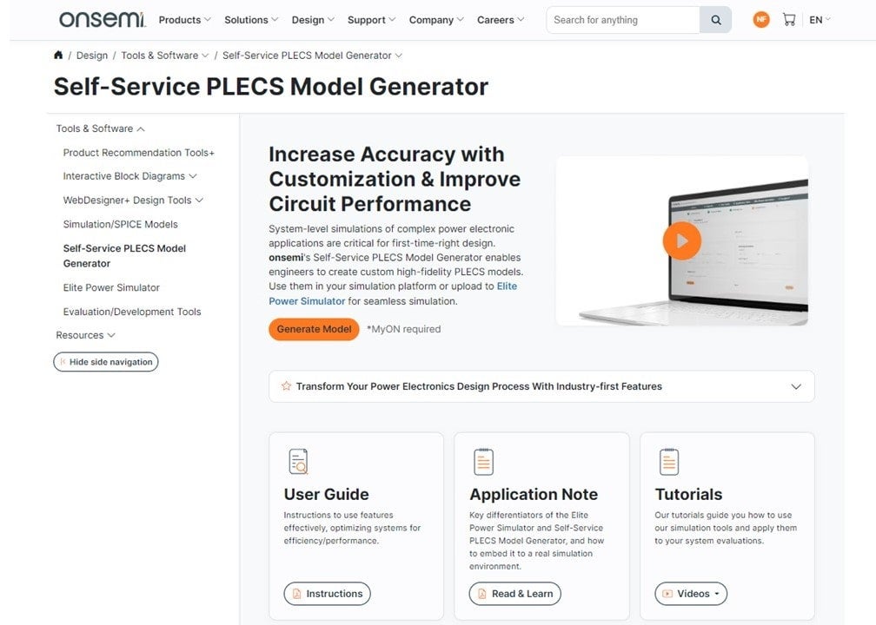Click the Tutorials document icon
The image size is (876, 625).
(x=668, y=461)
